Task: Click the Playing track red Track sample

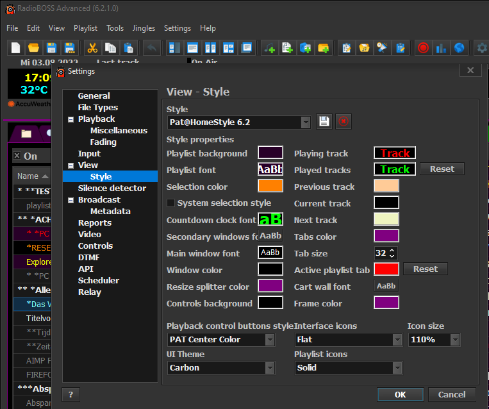Action: click(x=395, y=153)
